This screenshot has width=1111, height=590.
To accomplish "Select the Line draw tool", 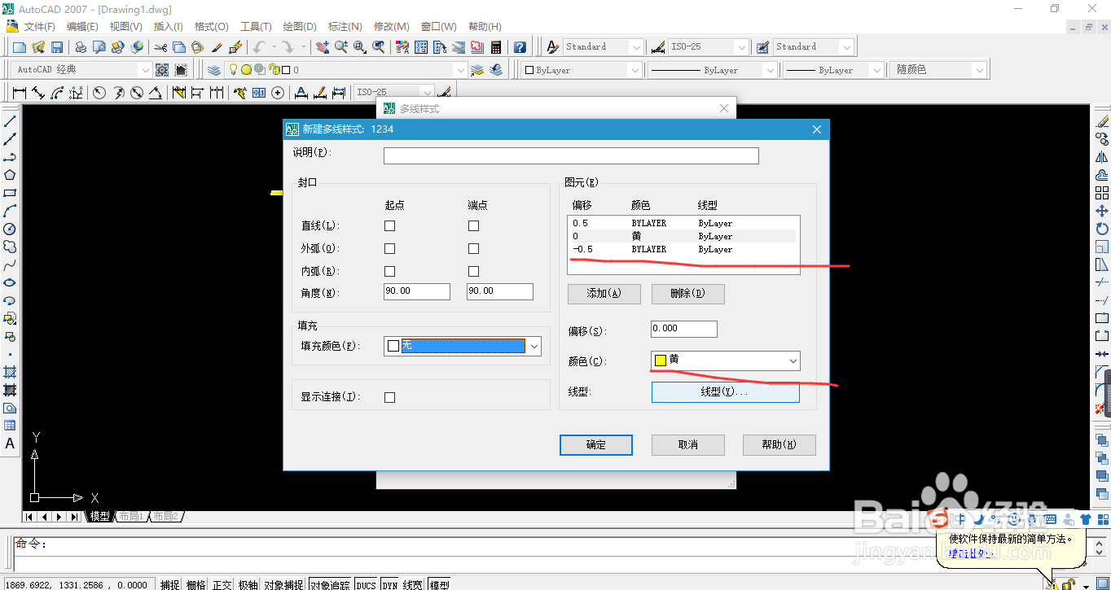I will (x=10, y=121).
